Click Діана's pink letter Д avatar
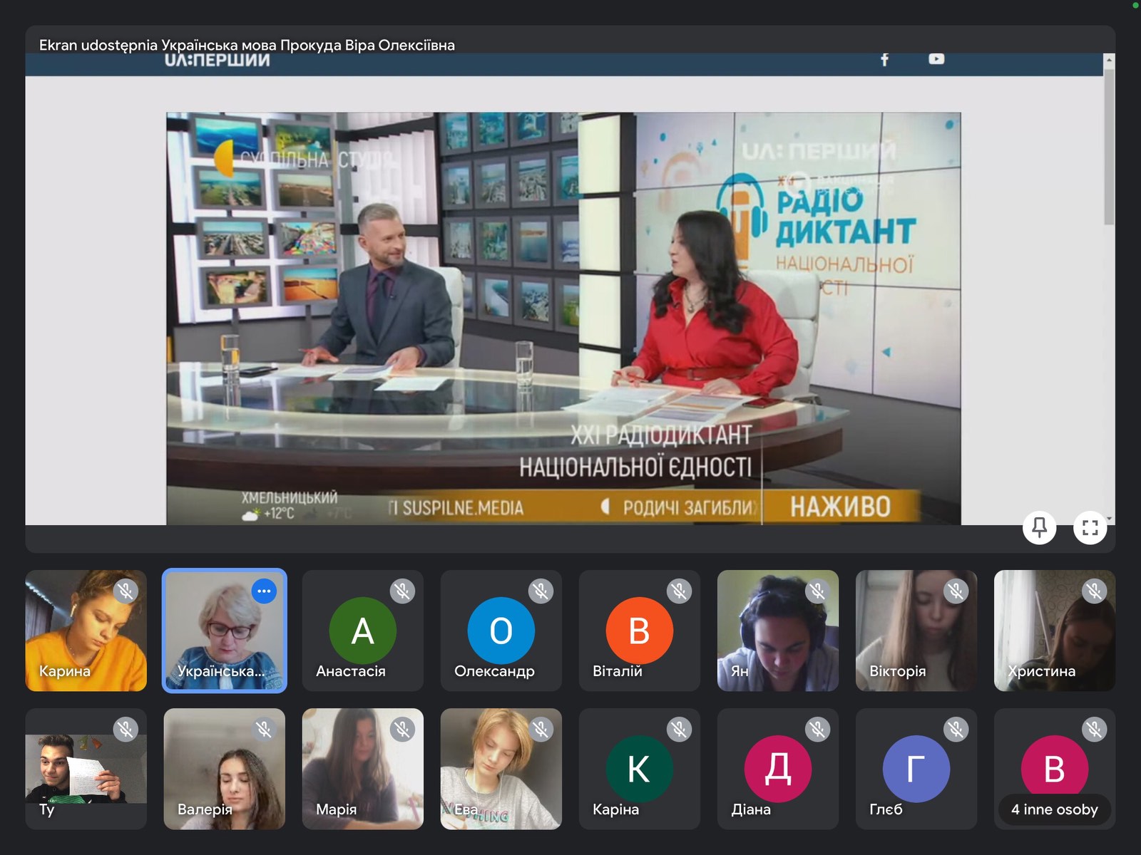Viewport: 1141px width, 855px height. pyautogui.click(x=777, y=769)
